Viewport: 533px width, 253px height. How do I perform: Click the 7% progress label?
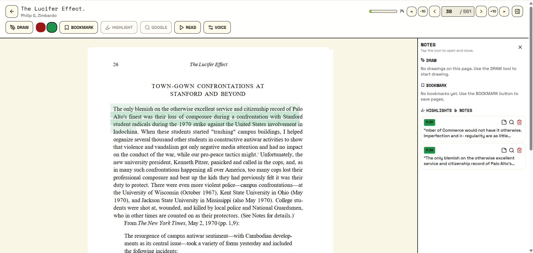(x=402, y=11)
